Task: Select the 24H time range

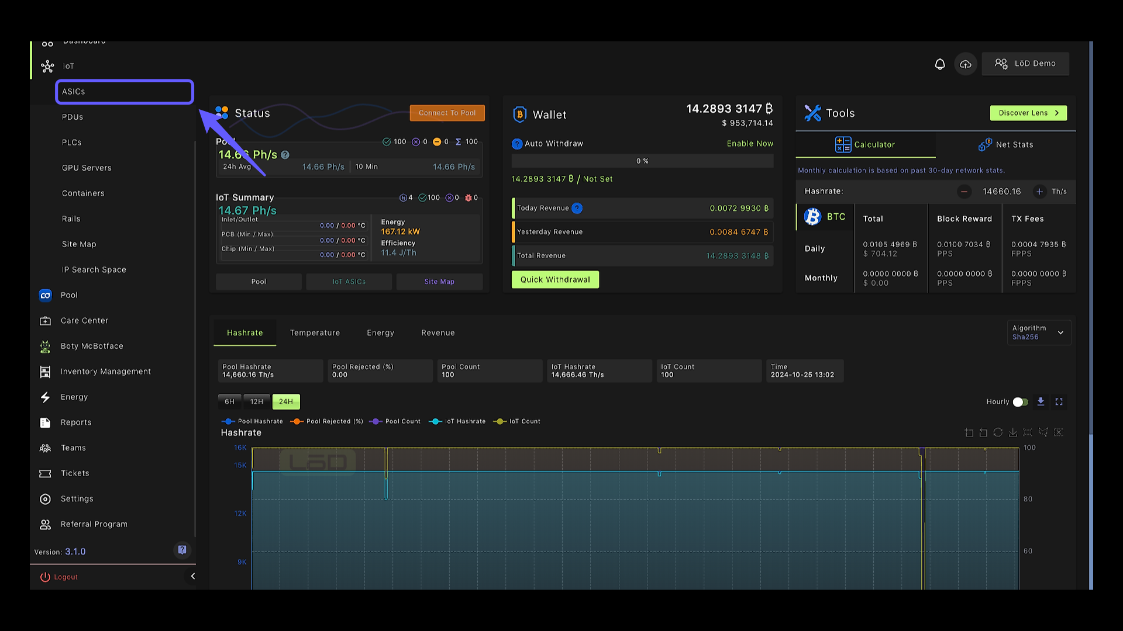Action: 286,401
